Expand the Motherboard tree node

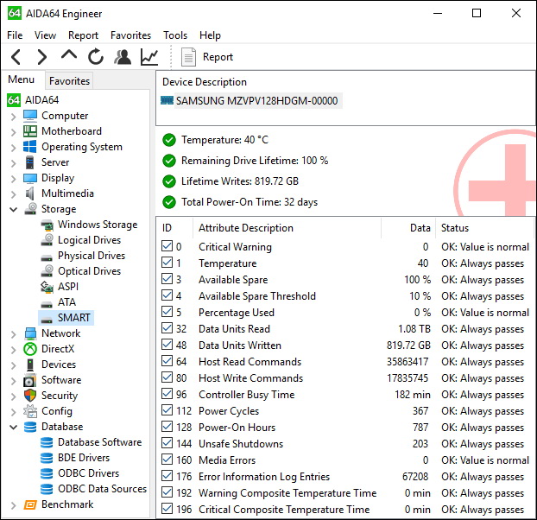point(13,132)
